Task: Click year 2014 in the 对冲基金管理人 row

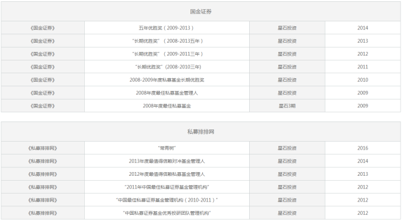Action: 363,161
